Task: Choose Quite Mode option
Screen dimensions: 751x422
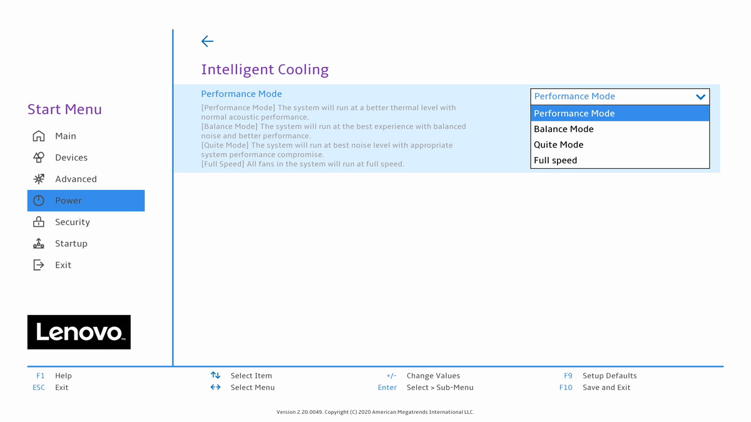Action: 620,144
